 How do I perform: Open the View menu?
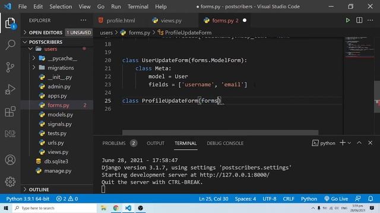click(x=84, y=7)
